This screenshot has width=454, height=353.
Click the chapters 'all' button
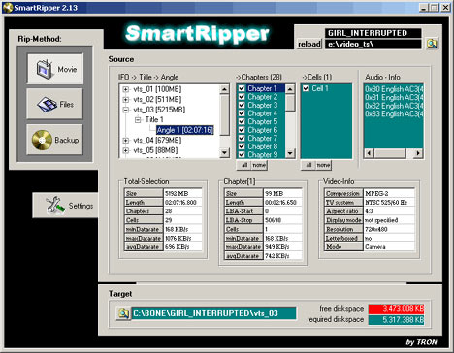(244, 165)
